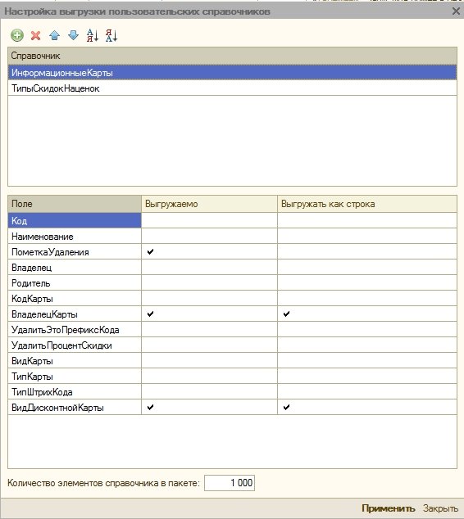
Task: Click the package element count input field
Action: pos(230,483)
